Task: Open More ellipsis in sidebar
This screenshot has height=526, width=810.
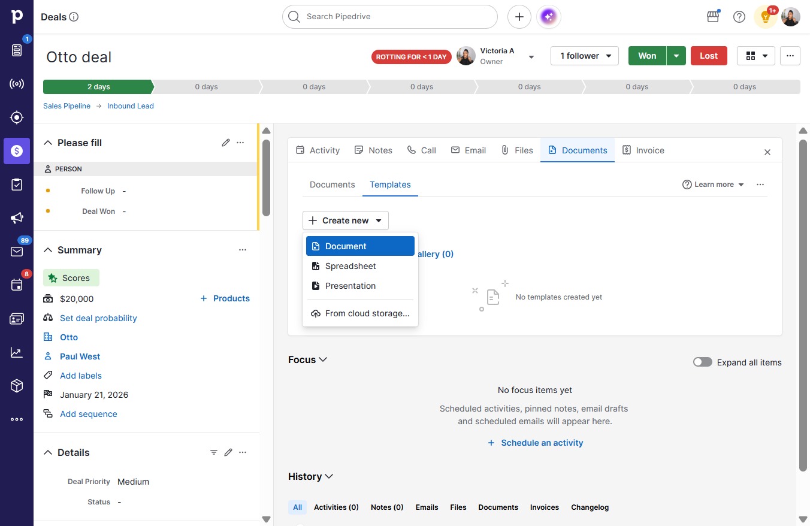Action: [17, 419]
